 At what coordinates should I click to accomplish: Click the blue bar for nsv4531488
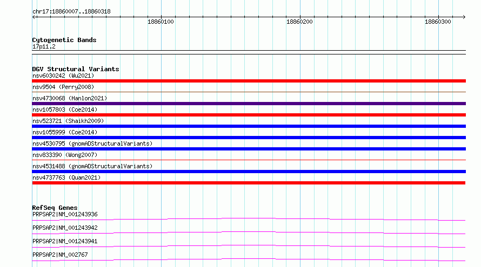tap(249, 172)
